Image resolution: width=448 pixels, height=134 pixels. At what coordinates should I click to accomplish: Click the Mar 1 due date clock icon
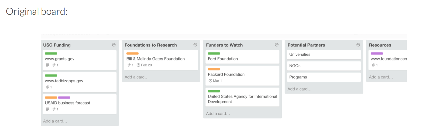click(x=211, y=81)
